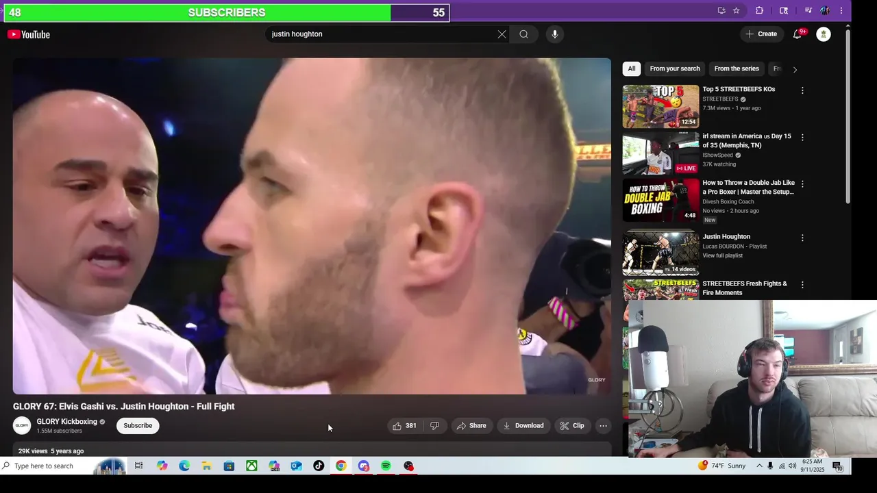Open Chrome media controls icon
Image resolution: width=877 pixels, height=493 pixels.
pyautogui.click(x=808, y=10)
